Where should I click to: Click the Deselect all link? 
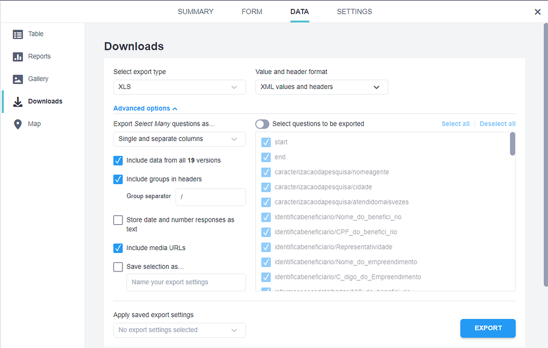(497, 124)
